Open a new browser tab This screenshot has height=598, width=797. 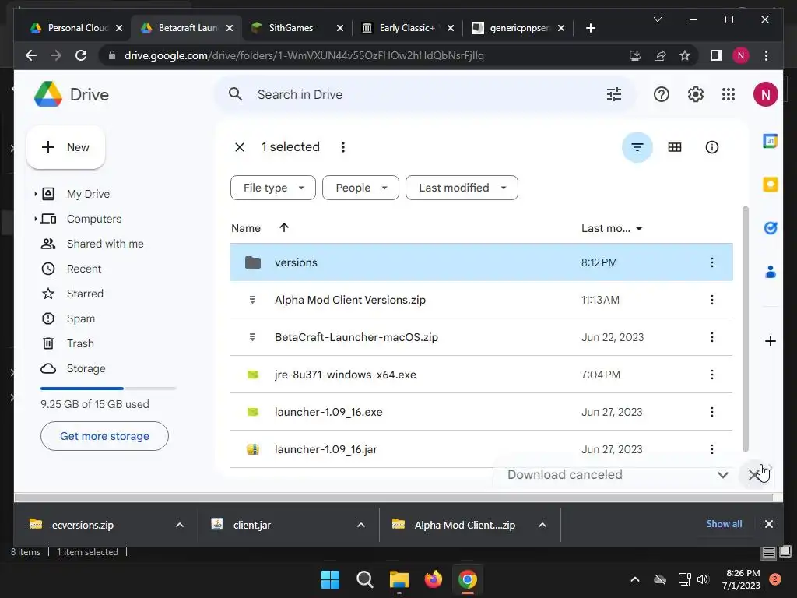pos(590,28)
